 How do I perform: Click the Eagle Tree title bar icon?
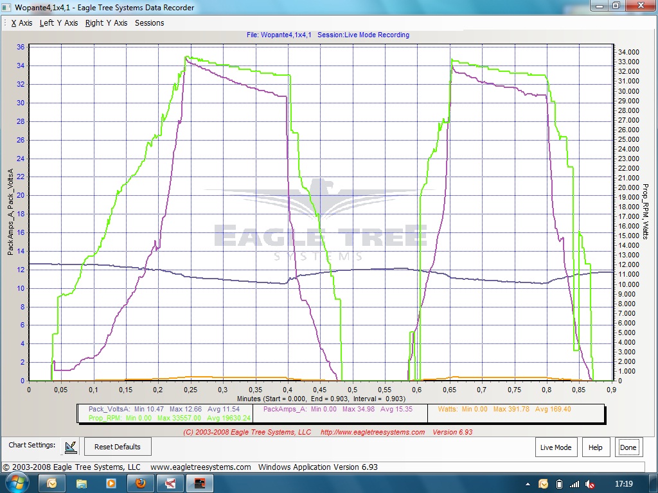coord(6,8)
